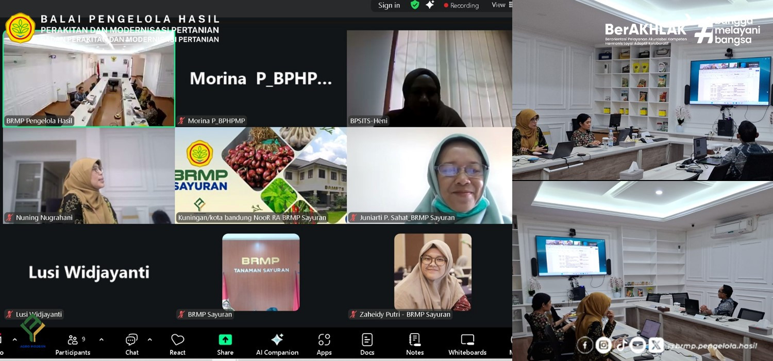Click the red Recording indicator
Screen dimensions: 773x361
coord(461,6)
